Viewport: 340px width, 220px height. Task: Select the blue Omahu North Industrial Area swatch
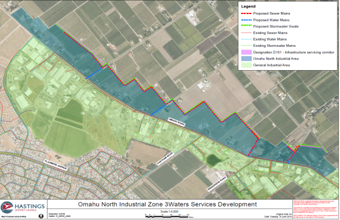(246, 59)
